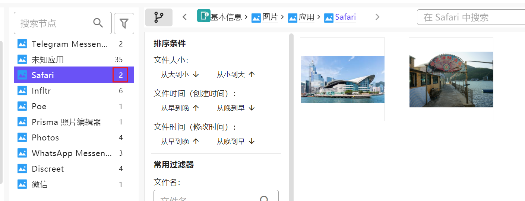Image resolution: width=525 pixels, height=201 pixels.
Task: Click the filter funnel icon
Action: tap(124, 24)
